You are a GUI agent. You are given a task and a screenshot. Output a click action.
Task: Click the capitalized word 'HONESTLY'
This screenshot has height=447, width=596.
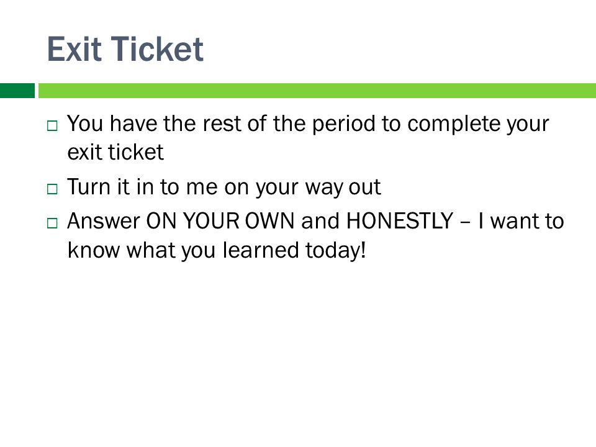point(400,221)
